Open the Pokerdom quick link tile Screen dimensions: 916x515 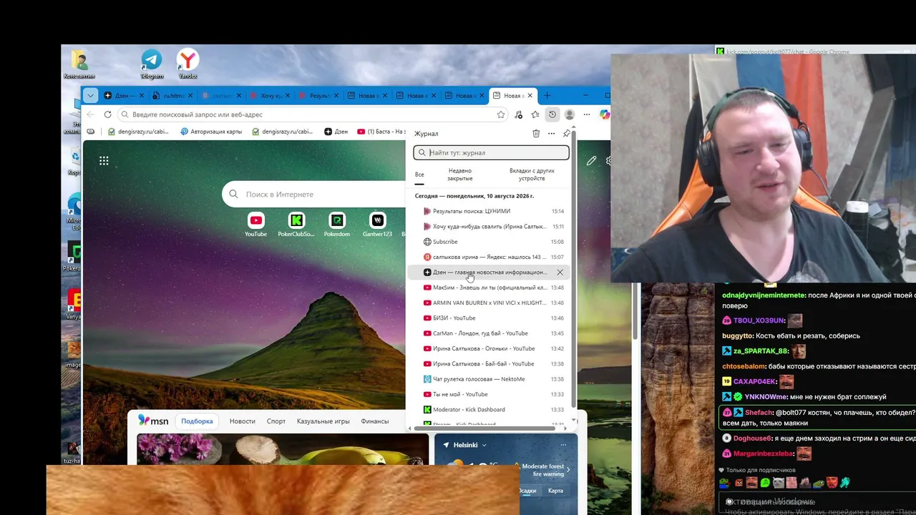[x=337, y=225]
